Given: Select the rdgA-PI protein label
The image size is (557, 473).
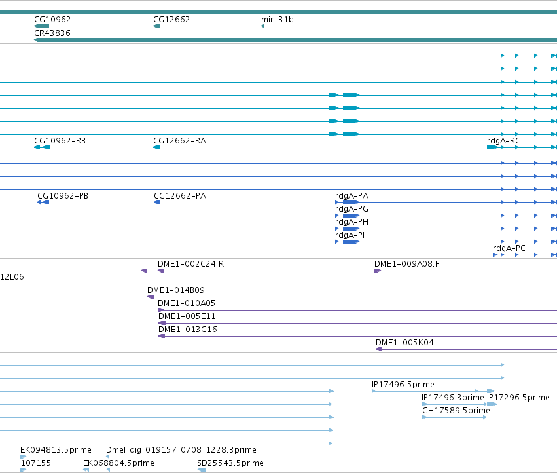Looking at the screenshot, I should click(350, 235).
